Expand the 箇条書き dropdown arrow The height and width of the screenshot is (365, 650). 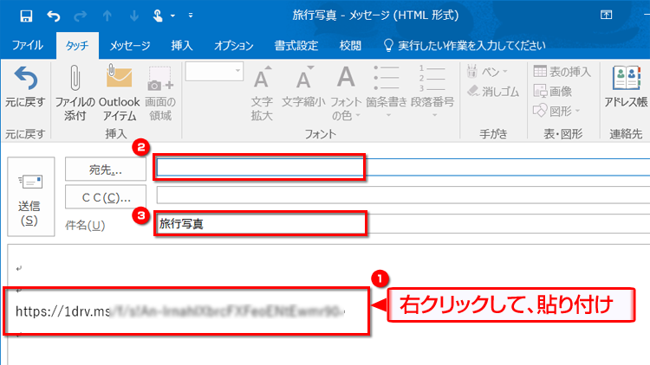tap(388, 115)
